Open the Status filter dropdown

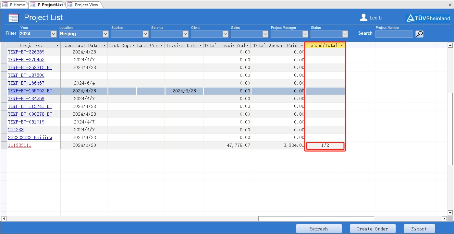click(345, 34)
